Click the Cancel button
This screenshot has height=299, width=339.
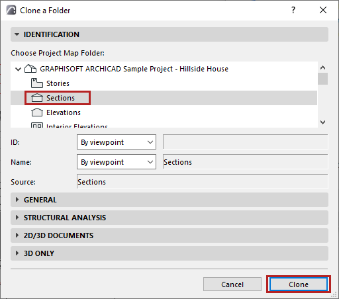232,284
